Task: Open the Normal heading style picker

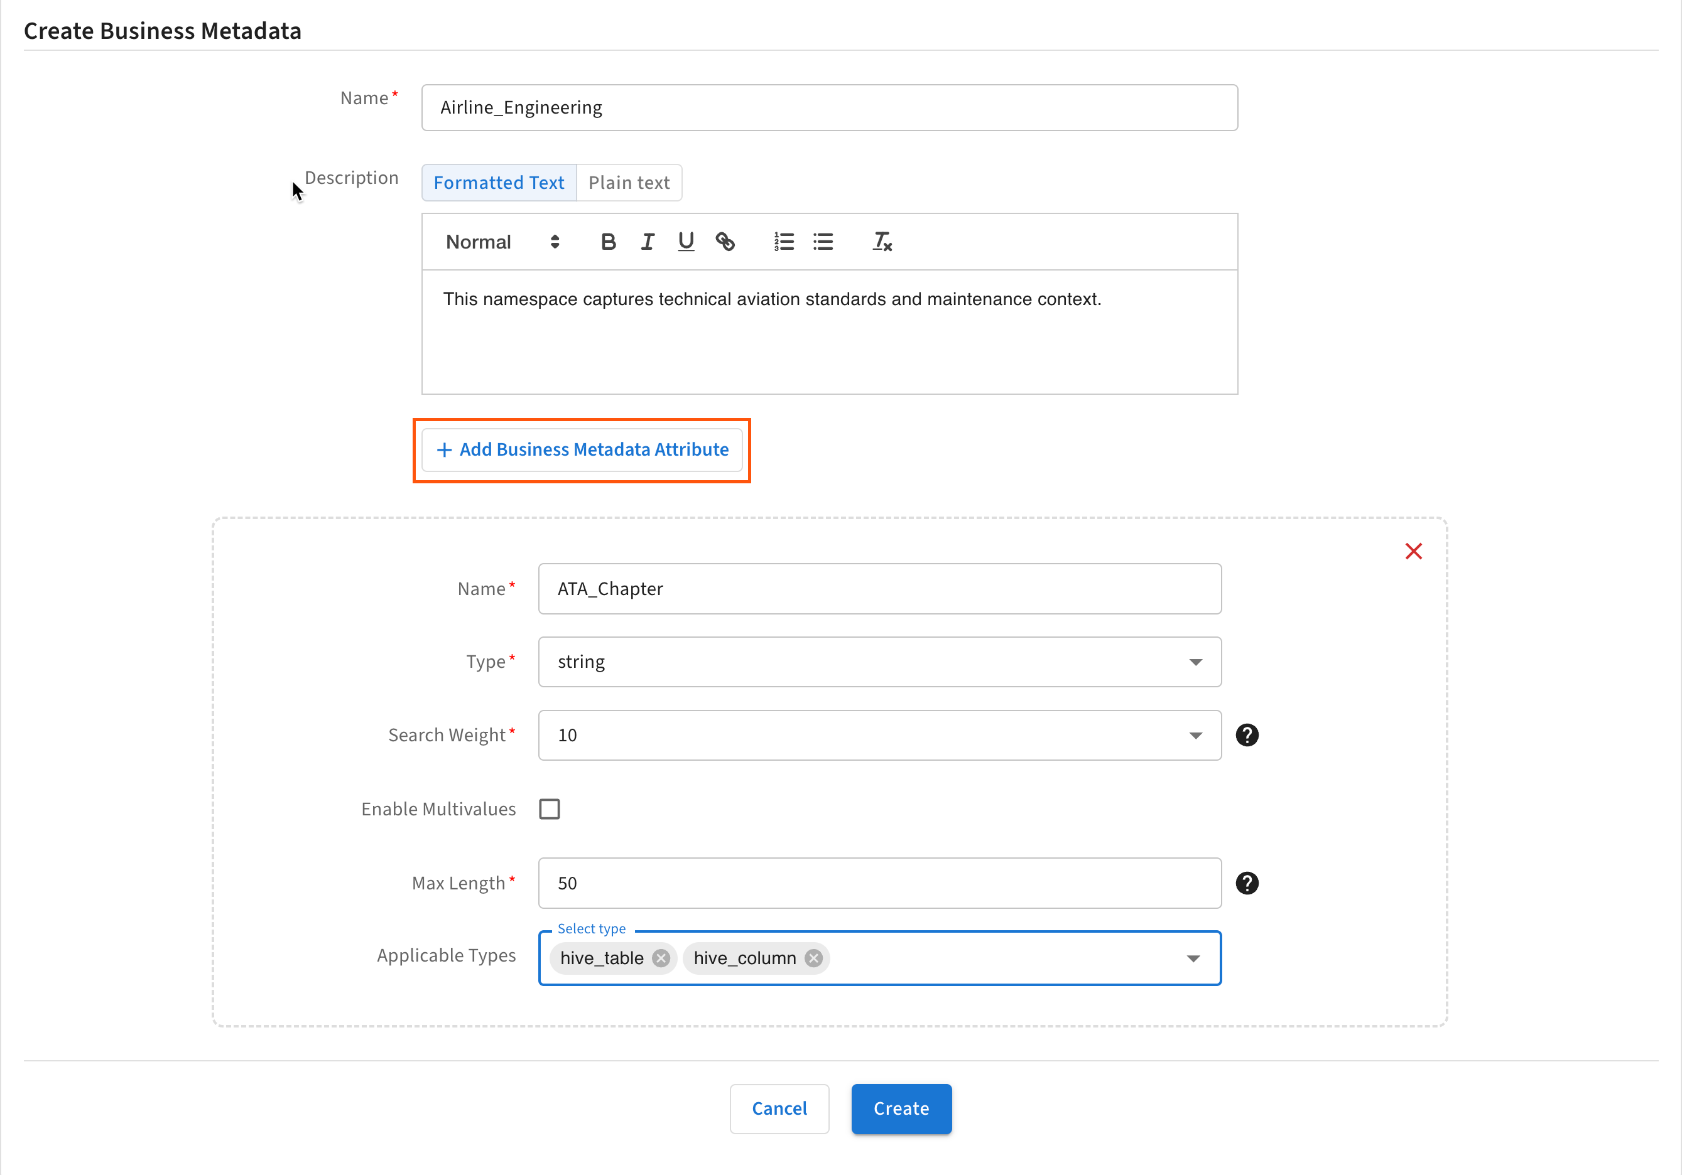Action: [502, 242]
